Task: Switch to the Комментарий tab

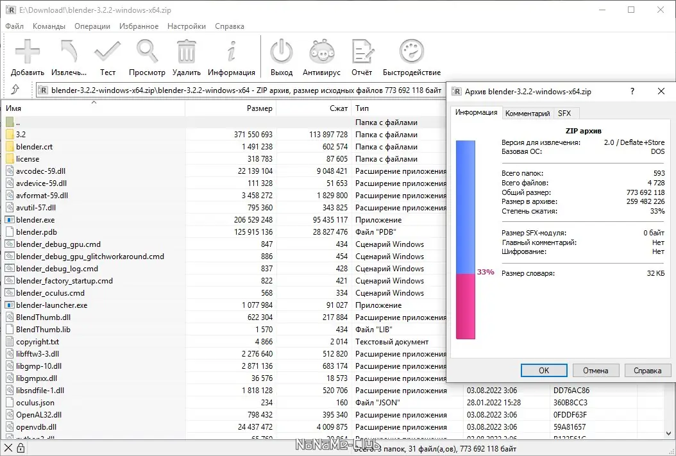Action: (x=527, y=114)
